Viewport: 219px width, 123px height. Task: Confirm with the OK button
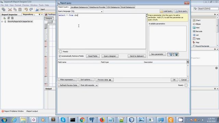[174, 80]
